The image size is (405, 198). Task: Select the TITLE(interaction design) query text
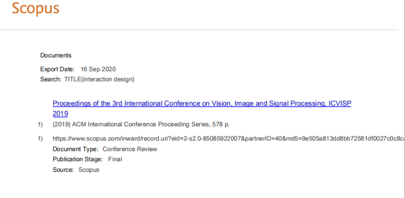tap(100, 79)
